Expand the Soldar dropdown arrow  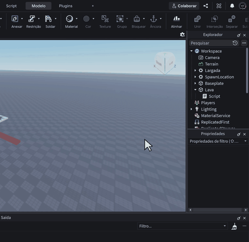point(56,19)
